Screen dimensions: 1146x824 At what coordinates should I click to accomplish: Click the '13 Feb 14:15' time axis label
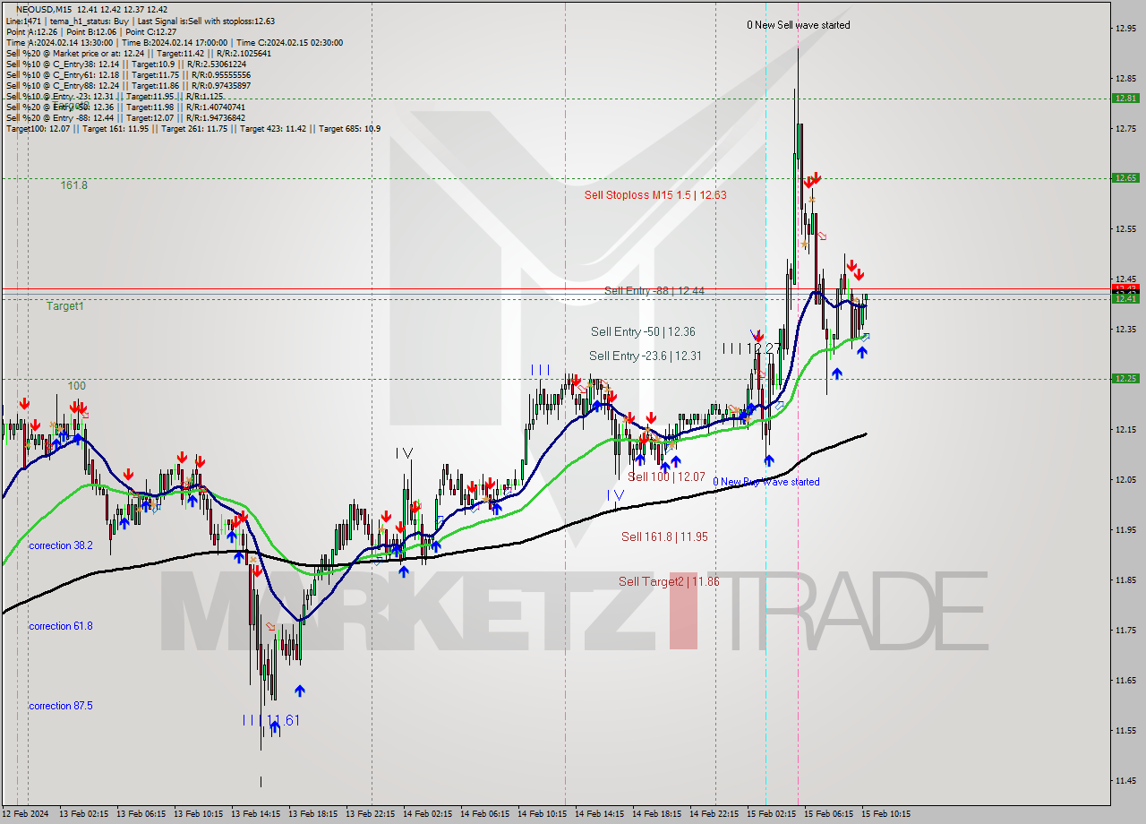tap(255, 814)
